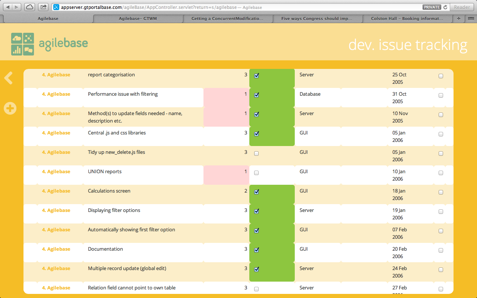
Task: Switch to the Agilebase– GTWM tab
Action: (138, 19)
